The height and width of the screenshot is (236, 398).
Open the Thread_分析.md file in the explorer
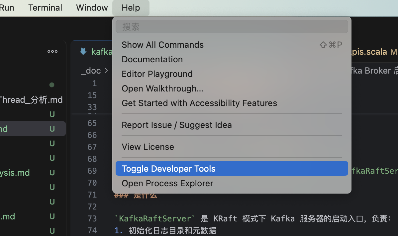coord(31,100)
